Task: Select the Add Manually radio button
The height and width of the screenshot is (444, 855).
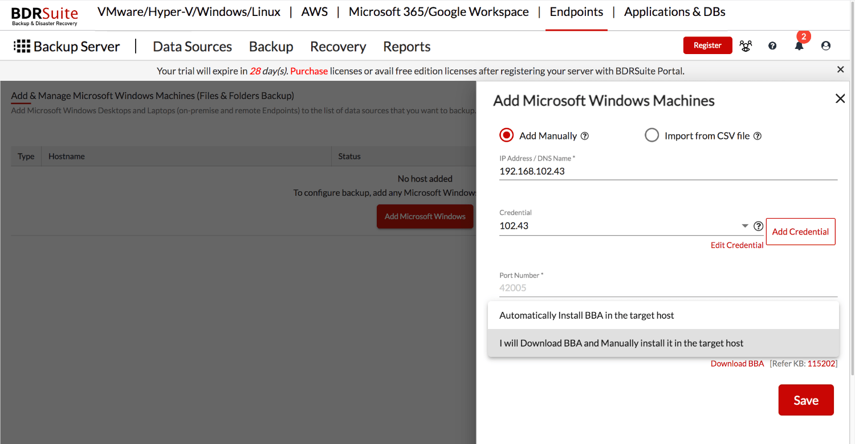Action: pos(506,135)
